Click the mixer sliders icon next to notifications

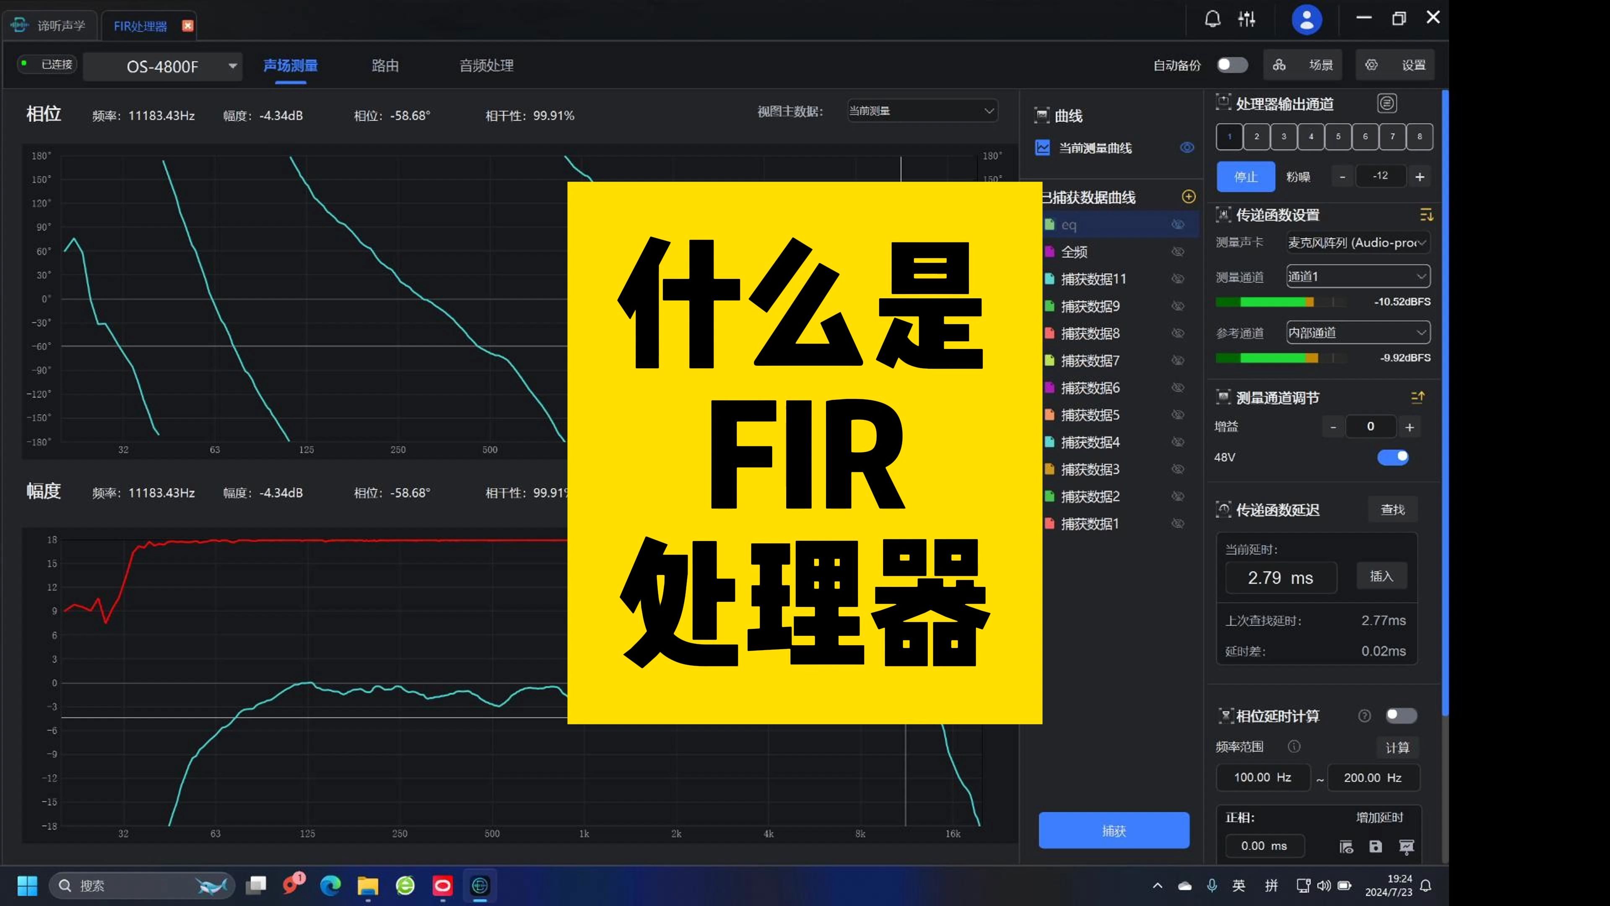click(x=1247, y=18)
